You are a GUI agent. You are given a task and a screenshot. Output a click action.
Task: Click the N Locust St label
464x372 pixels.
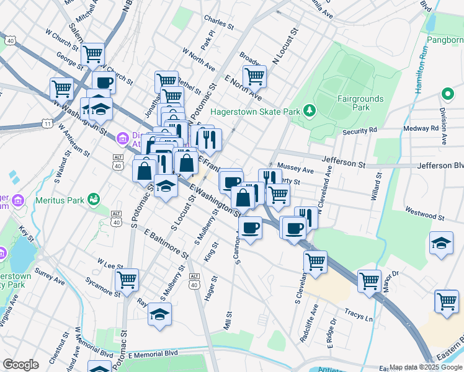(285, 46)
